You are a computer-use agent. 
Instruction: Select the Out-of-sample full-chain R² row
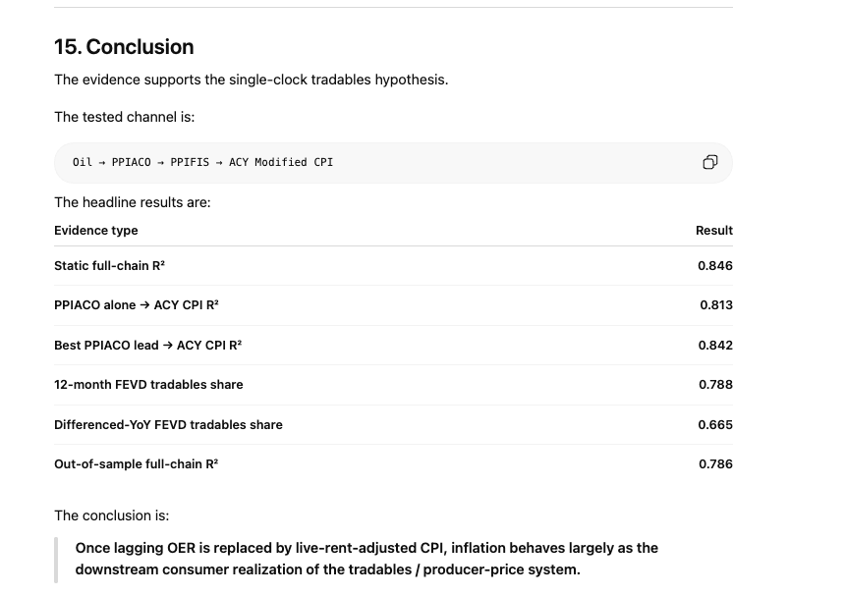point(393,464)
